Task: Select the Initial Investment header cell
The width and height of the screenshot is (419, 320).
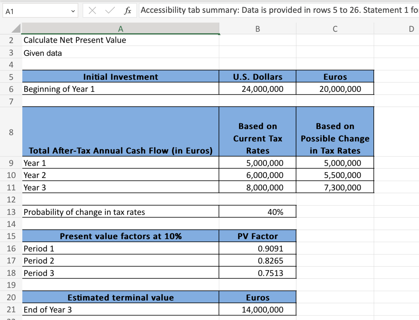Action: coord(121,77)
